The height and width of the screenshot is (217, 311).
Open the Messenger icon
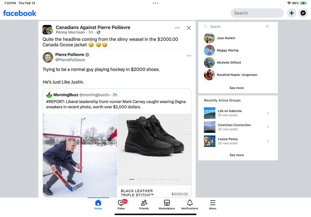pos(303,13)
